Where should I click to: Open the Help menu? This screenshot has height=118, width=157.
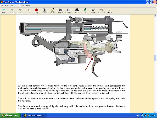(x=28, y=6)
